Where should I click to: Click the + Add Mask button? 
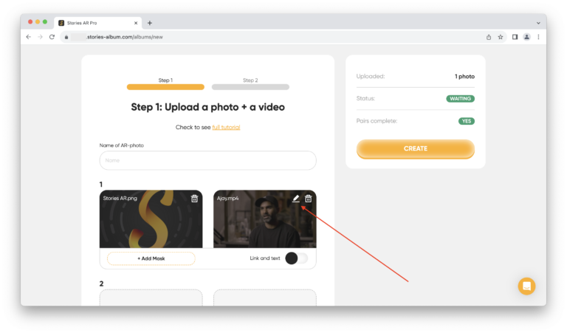151,258
